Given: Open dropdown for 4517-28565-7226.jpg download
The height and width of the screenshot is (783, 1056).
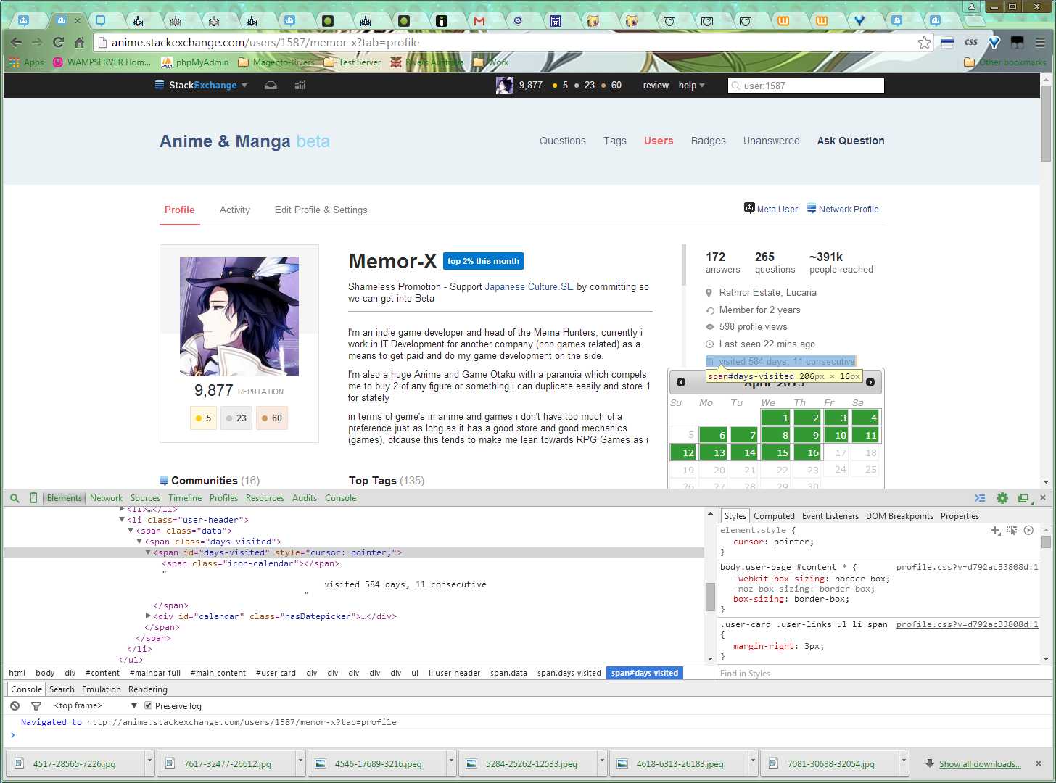Looking at the screenshot, I should pyautogui.click(x=150, y=763).
